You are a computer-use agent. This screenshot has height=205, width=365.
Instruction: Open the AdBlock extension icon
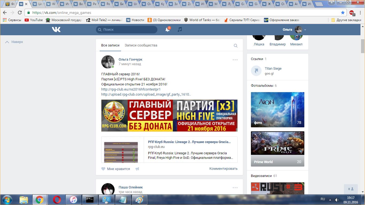[352, 13]
